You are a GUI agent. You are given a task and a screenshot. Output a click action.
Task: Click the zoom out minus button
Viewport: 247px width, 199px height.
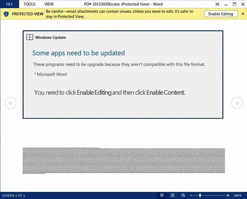click(191, 196)
